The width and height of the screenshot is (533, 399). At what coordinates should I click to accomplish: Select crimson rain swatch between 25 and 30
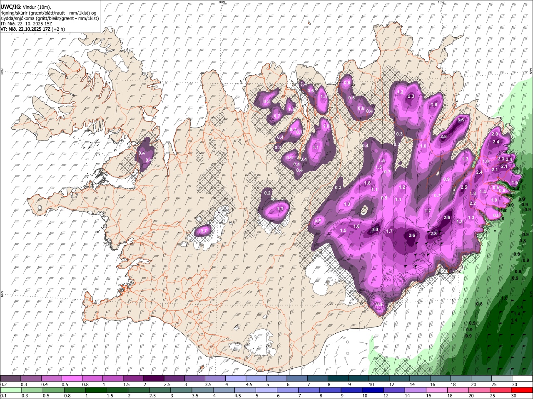click(x=500, y=390)
